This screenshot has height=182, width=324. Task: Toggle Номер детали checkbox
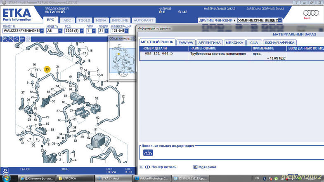[141, 167]
